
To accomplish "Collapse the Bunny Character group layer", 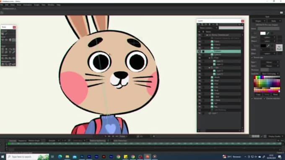I will point(207,35).
